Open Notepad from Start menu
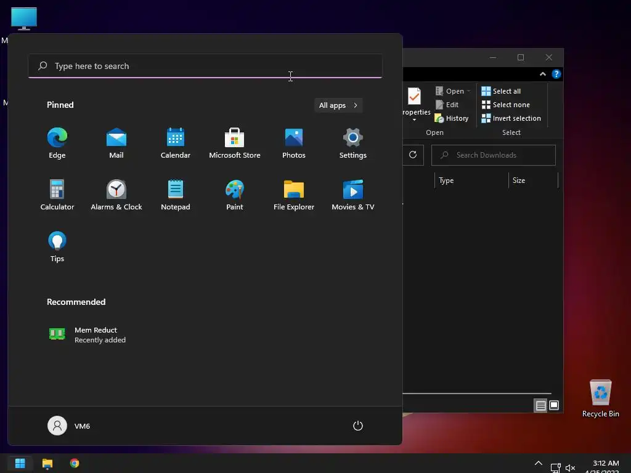Image resolution: width=631 pixels, height=473 pixels. [x=176, y=195]
